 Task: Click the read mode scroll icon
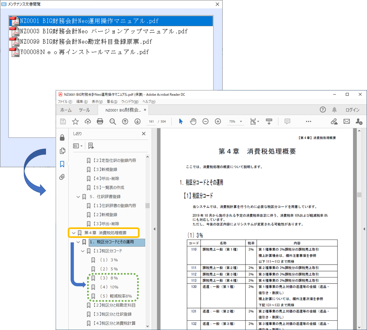tap(269, 122)
